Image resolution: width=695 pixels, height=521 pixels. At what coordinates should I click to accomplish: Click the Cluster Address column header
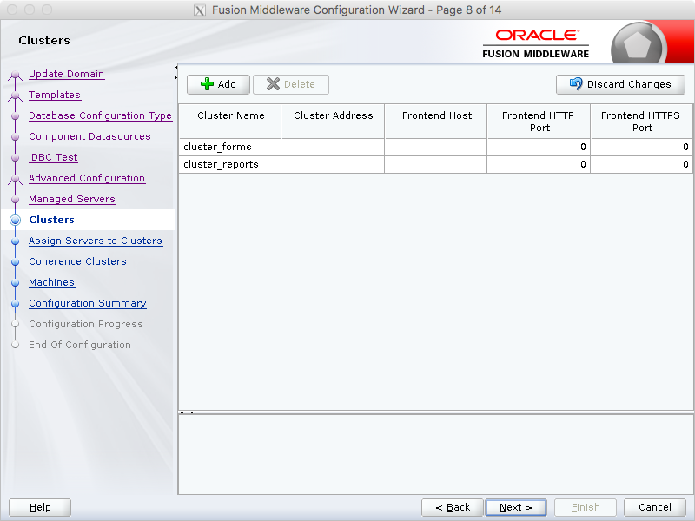[x=333, y=121]
